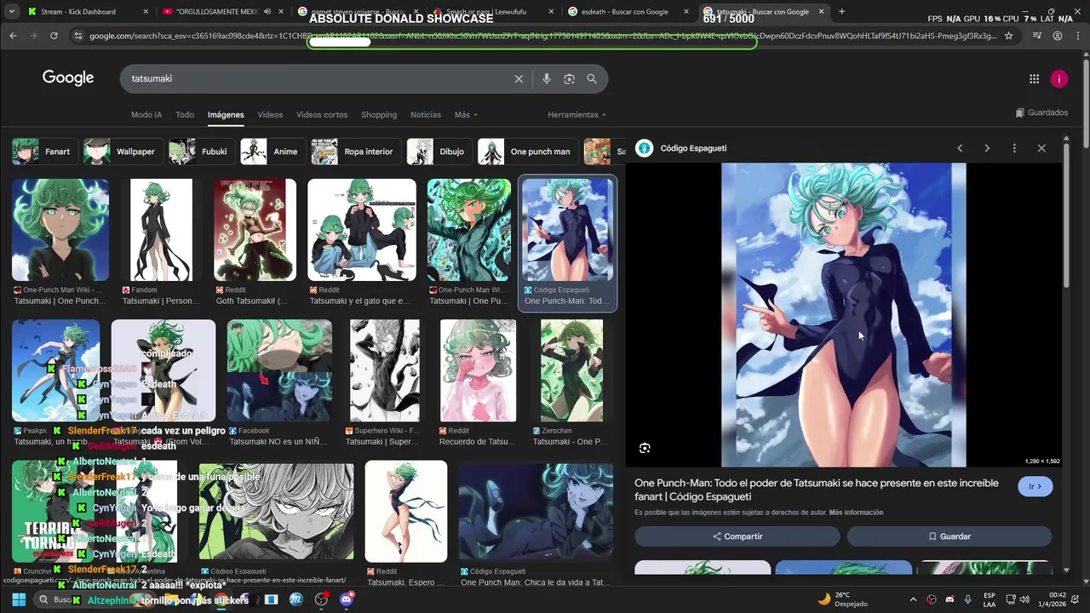
Task: Reload the page
Action: tap(54, 36)
